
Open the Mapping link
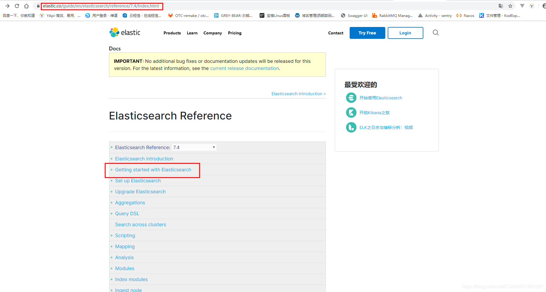point(125,246)
